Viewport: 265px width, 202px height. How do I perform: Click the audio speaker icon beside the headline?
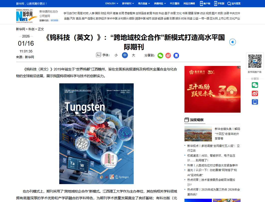[x=232, y=42]
